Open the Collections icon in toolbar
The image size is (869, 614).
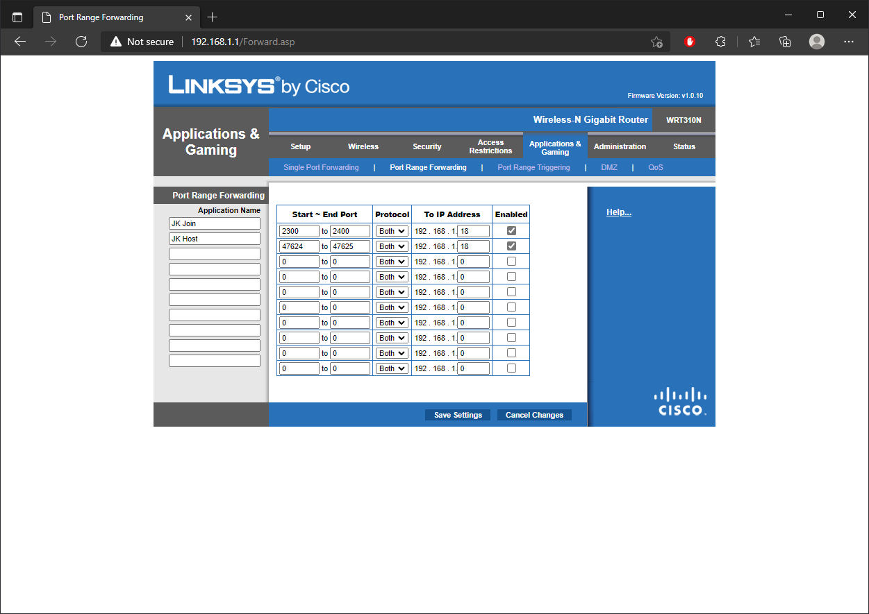[785, 42]
